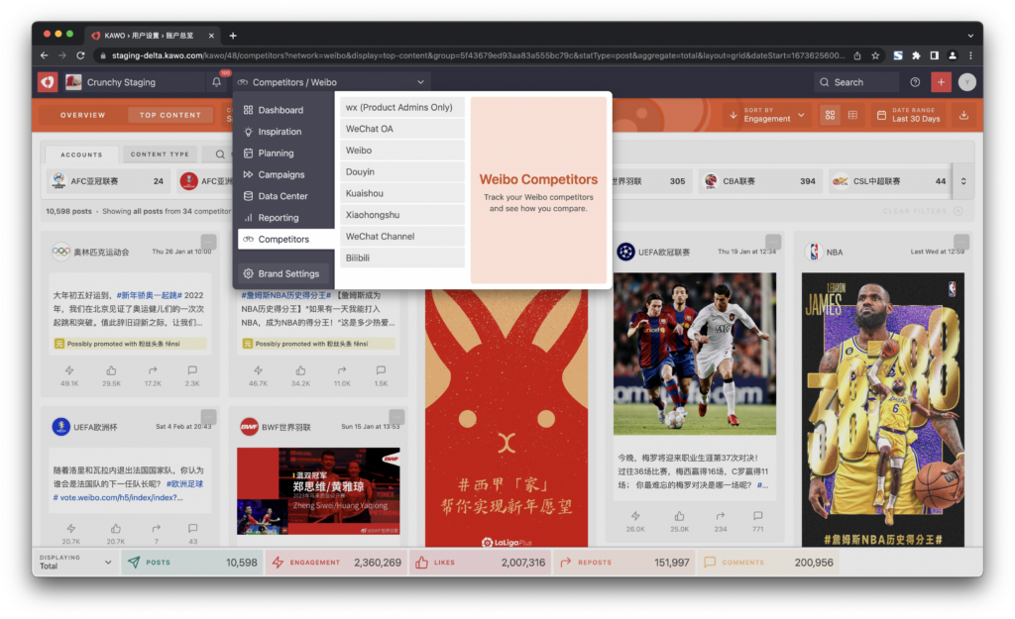The width and height of the screenshot is (1015, 619).
Task: Select the Content Type filter tab
Action: 160,155
